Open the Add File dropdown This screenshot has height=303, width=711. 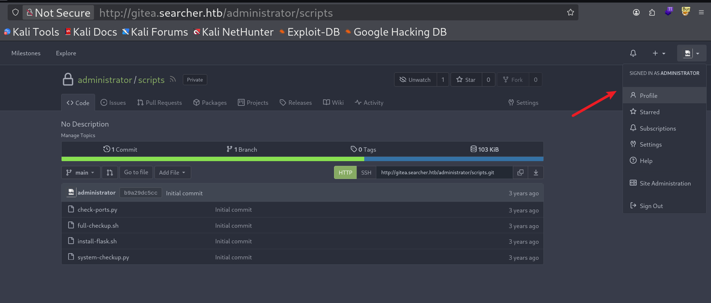point(172,172)
